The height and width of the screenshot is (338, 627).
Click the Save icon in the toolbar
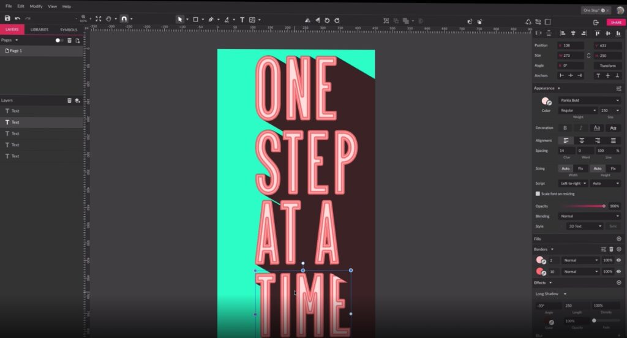[7, 18]
